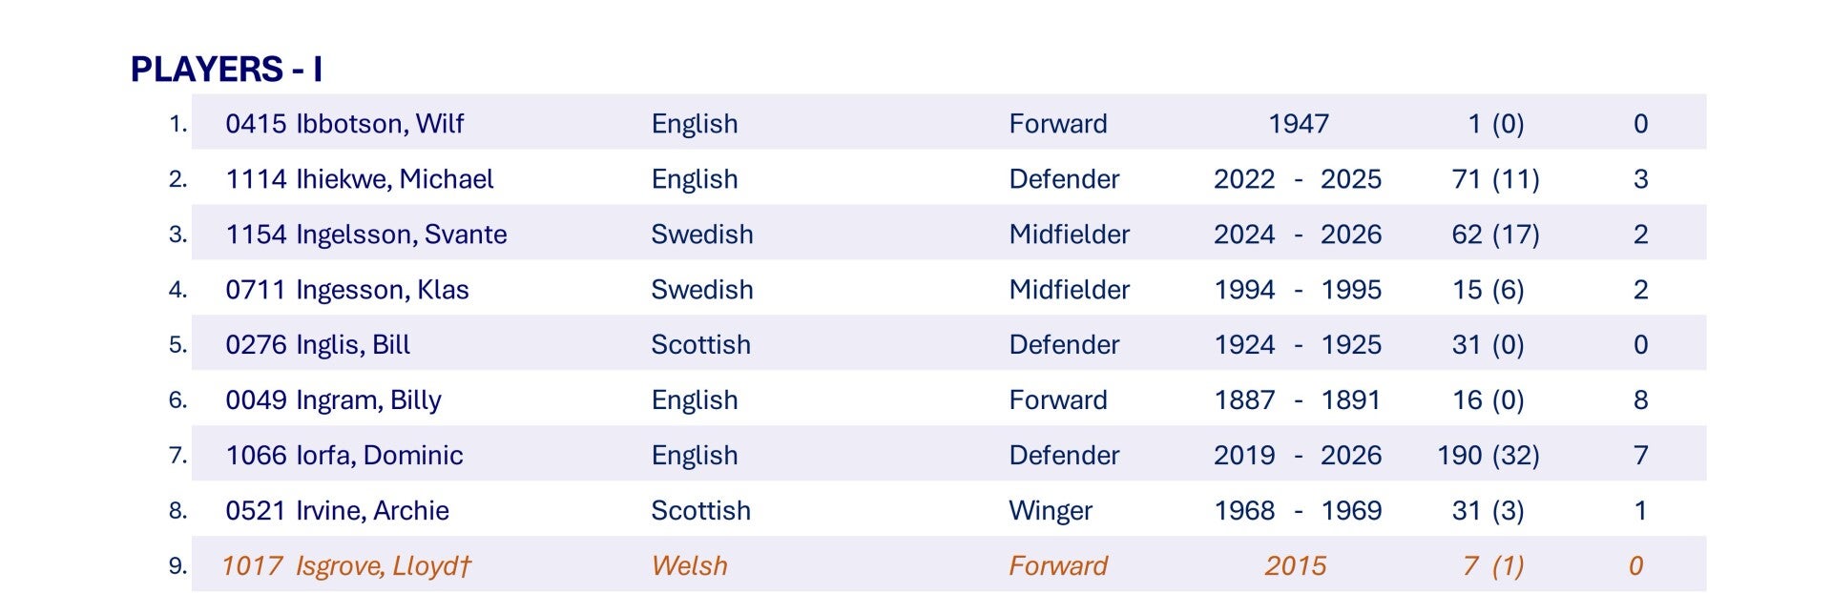The image size is (1832, 593).
Task: Open the Ingesson, Klas entry
Action: [x=383, y=290]
